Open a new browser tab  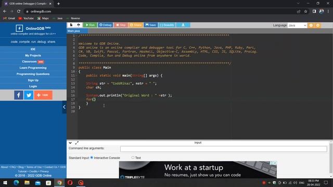58,4
